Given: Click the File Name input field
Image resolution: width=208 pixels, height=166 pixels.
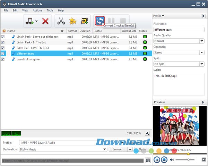Looking at the screenshot, I should [179, 30].
